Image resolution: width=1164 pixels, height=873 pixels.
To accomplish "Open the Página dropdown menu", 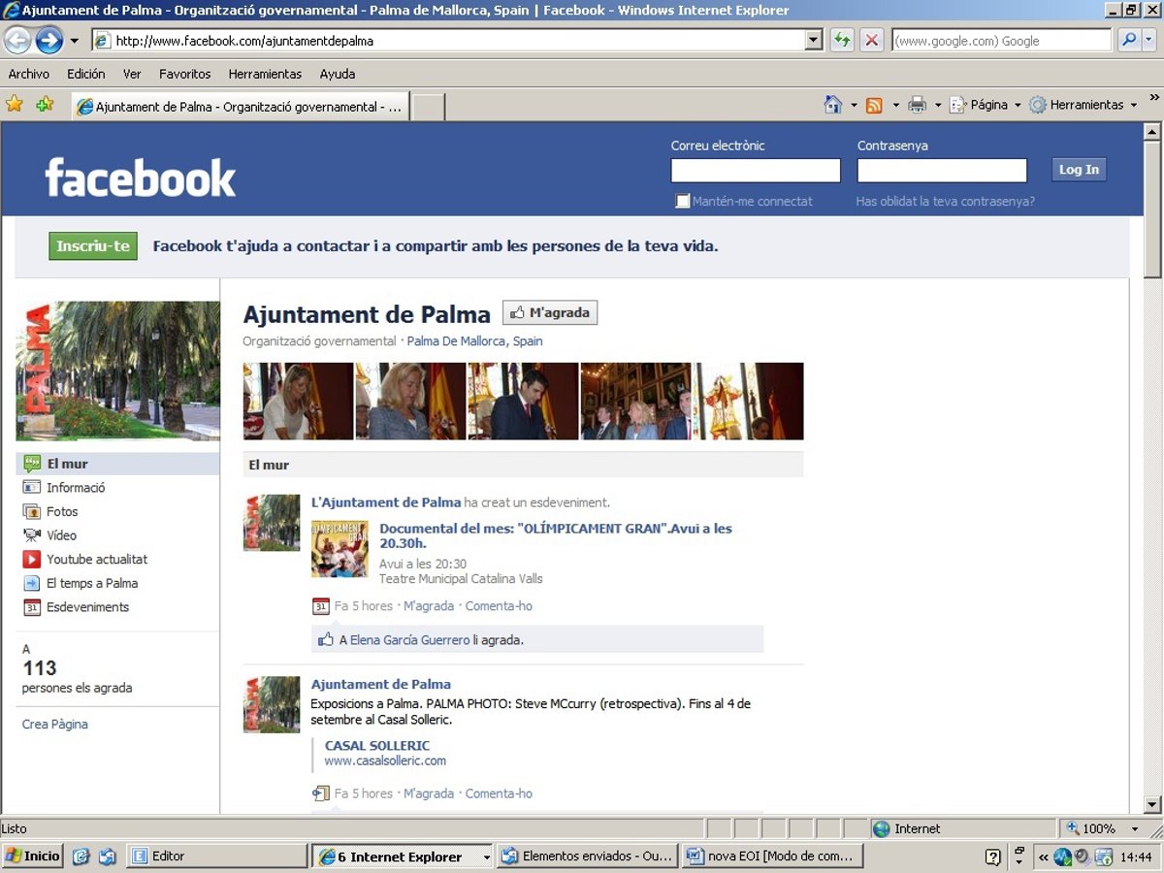I will 986,105.
